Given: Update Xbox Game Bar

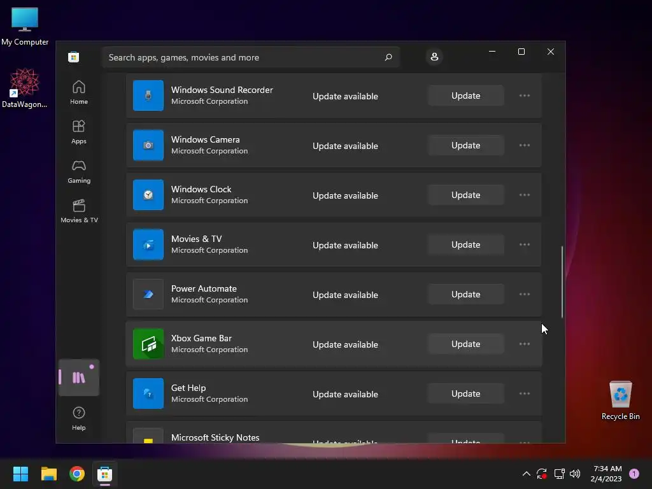Looking at the screenshot, I should [465, 344].
